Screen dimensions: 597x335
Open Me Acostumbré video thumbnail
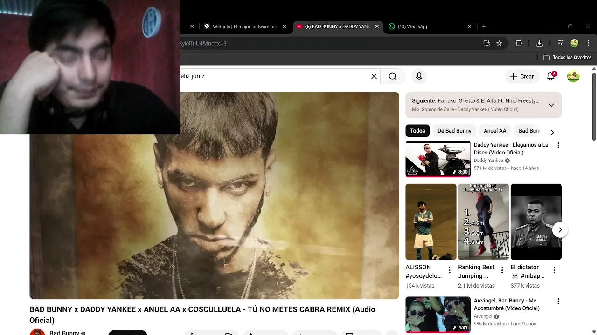coord(438,315)
